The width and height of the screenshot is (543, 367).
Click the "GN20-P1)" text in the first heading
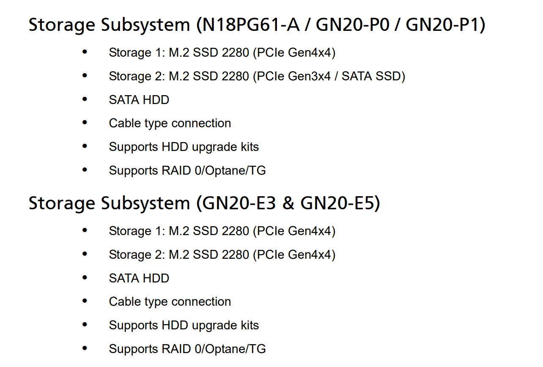pyautogui.click(x=445, y=25)
